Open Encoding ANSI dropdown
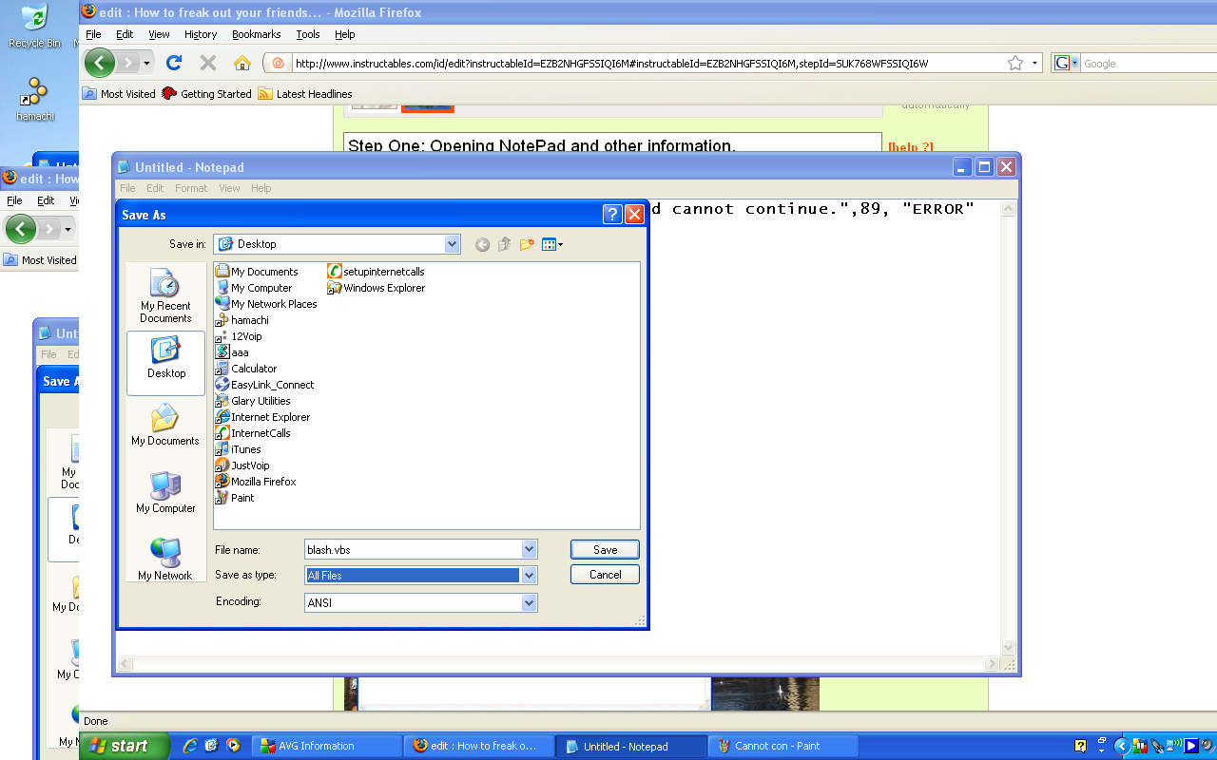This screenshot has height=760, width=1217. 529,602
